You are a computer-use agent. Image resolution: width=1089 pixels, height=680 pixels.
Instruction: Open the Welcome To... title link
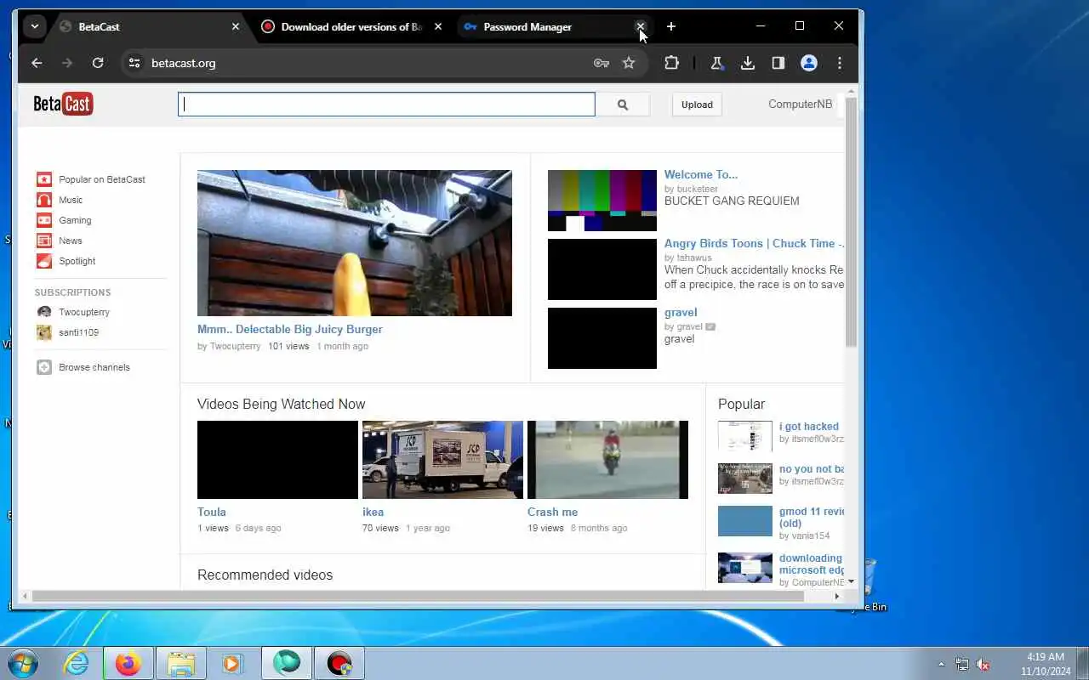coord(701,174)
